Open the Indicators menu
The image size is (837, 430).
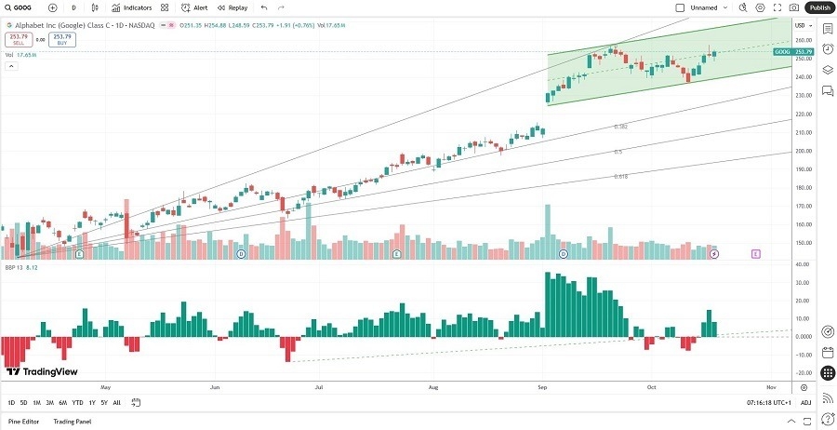(130, 7)
